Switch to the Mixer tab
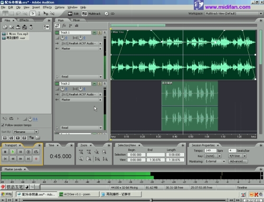Screen dimensions: 264x202 pos(77,20)
